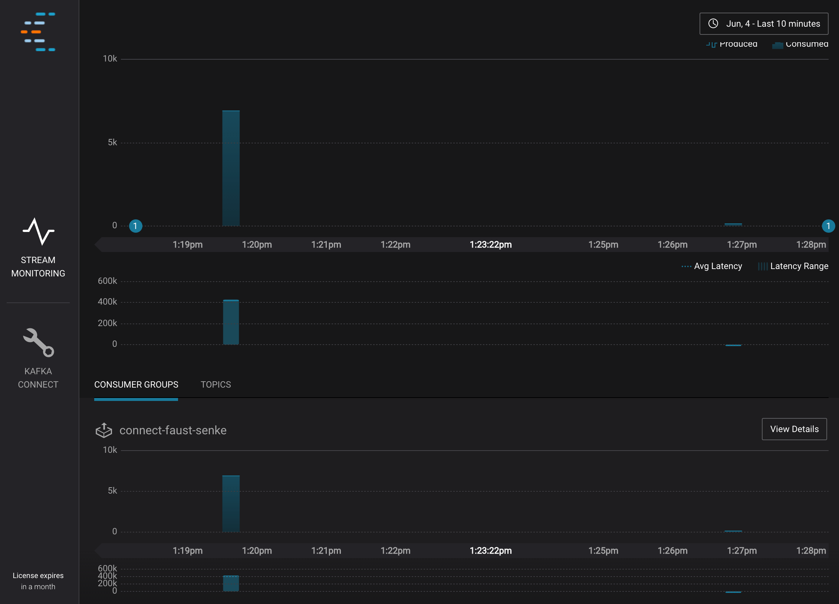The image size is (839, 604).
Task: Select the Consumer Groups tab
Action: click(136, 385)
